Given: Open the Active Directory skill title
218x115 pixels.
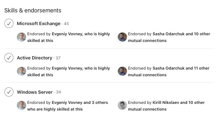Looking at the screenshot, I should tap(34, 58).
